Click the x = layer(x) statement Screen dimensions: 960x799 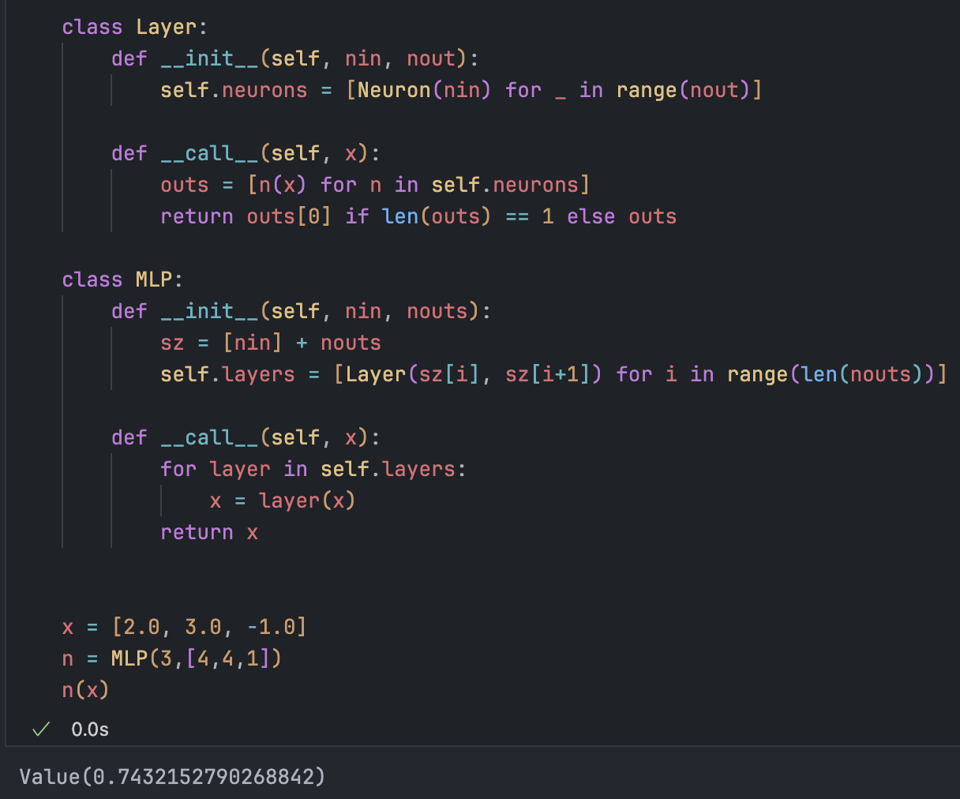(x=281, y=500)
